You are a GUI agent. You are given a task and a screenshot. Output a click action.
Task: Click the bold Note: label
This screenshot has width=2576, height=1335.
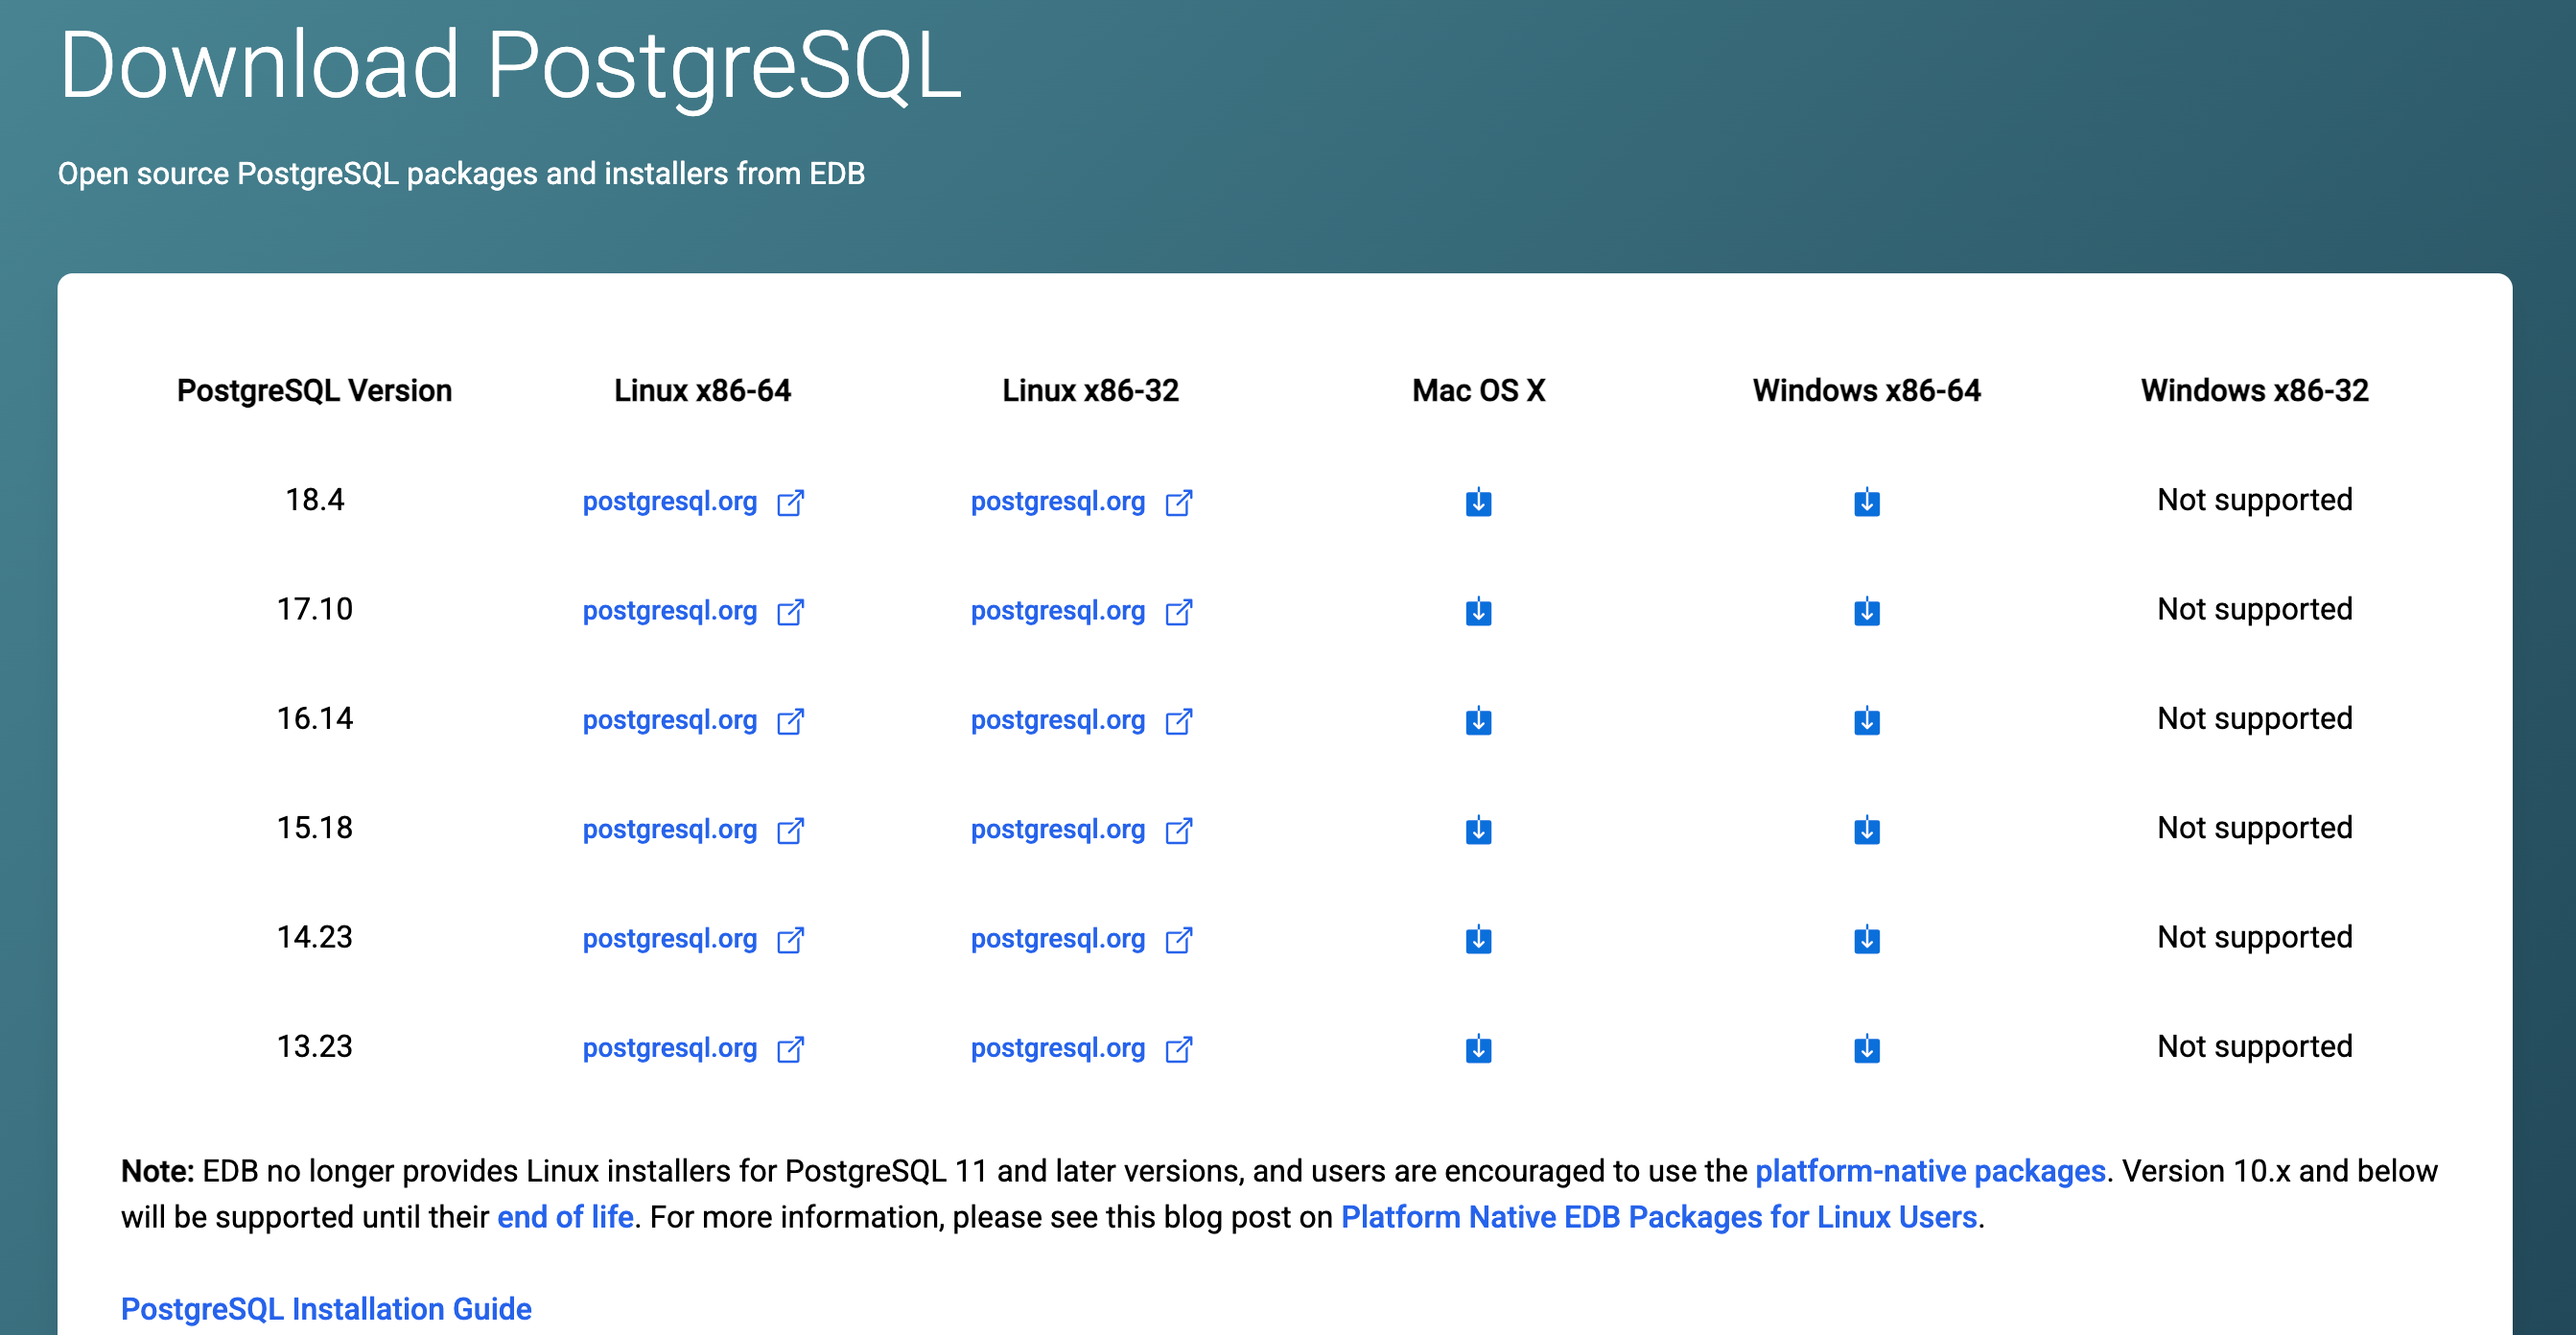157,1171
